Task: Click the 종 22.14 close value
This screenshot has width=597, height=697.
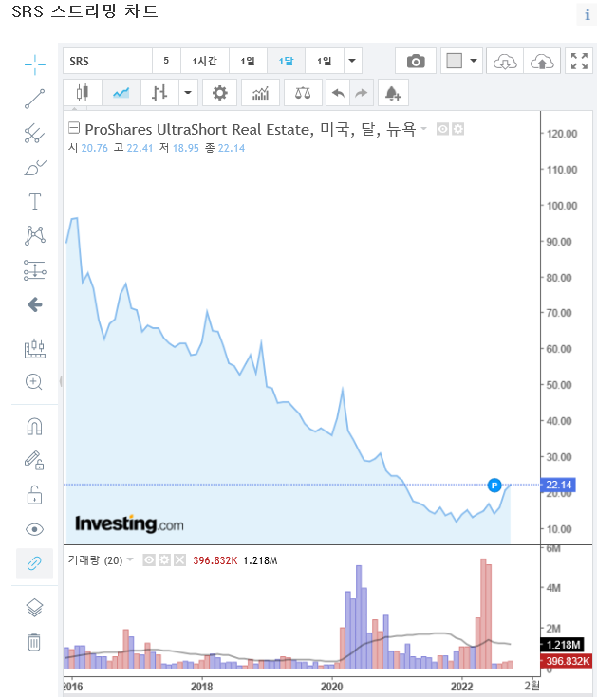Action: (225, 148)
